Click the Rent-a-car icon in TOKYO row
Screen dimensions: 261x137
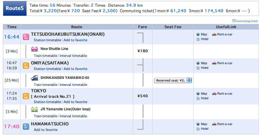pos(214,94)
